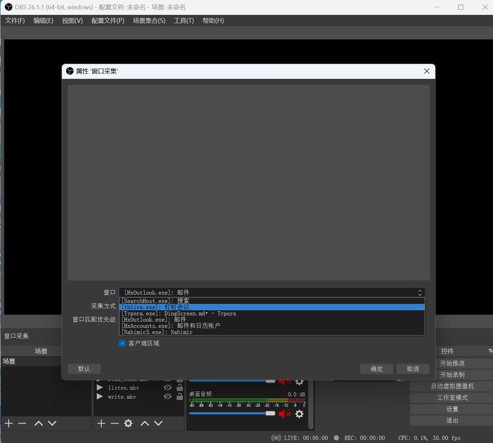493x443 pixels.
Task: Open the 窗口 combo box
Action: 272,293
